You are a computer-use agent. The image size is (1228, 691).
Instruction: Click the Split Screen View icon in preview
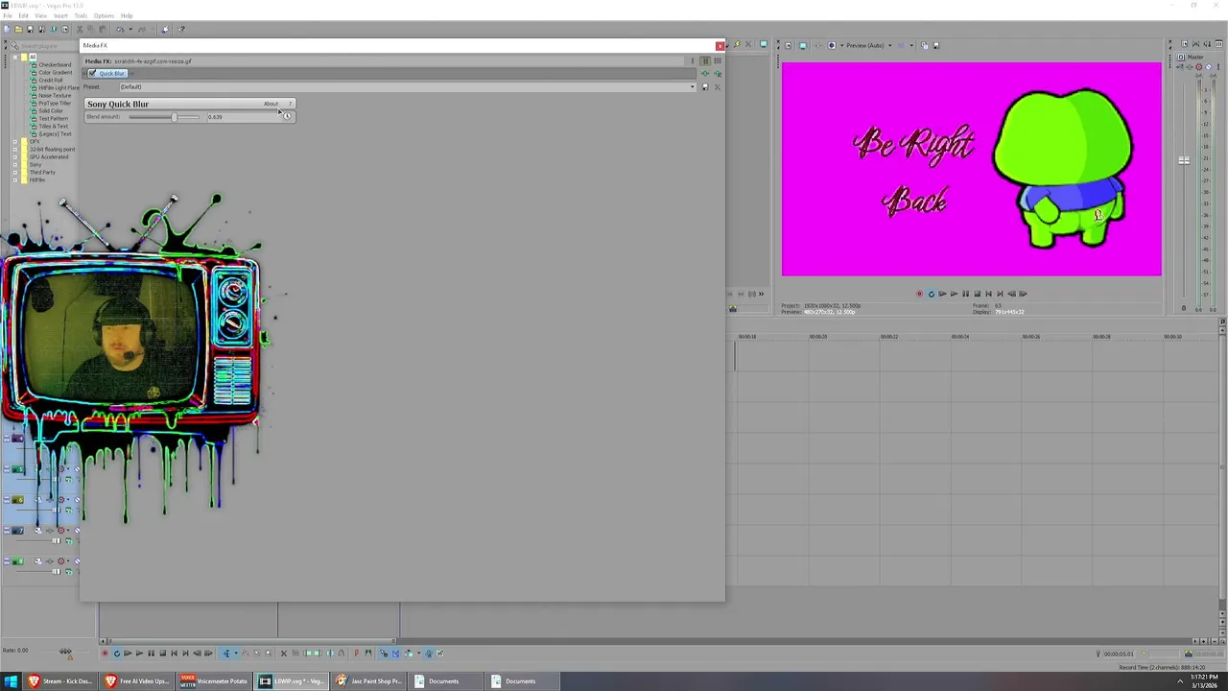[832, 45]
